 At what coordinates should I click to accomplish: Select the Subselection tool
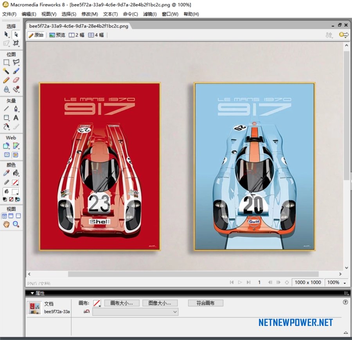coord(16,34)
